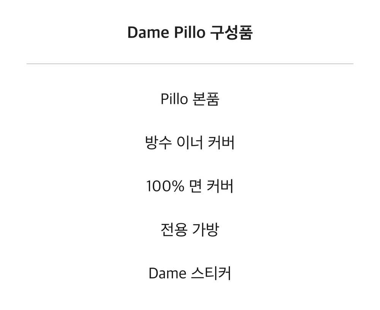Select the "전용 가방" list item
380x310 pixels.
pos(190,229)
